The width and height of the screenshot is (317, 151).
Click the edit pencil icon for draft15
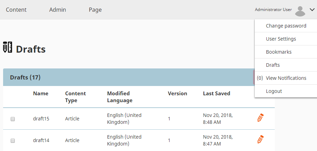click(x=260, y=118)
